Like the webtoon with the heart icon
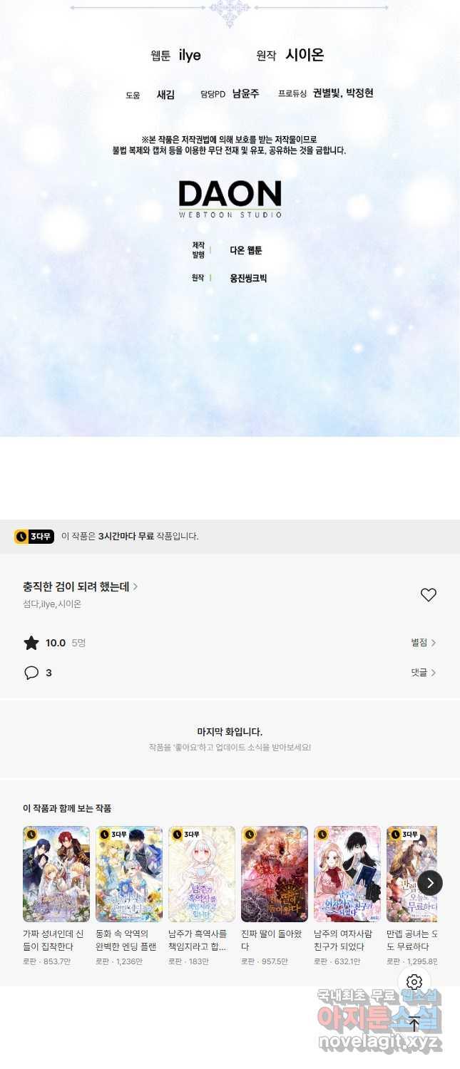The image size is (460, 1069). (428, 595)
